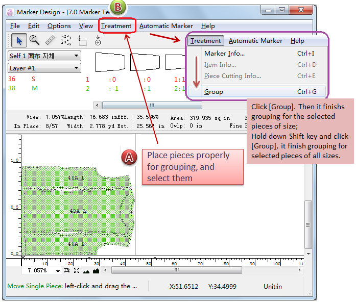Screen dimensions: 356x303
Task: Select the arrow pointer tool
Action: tap(19, 40)
